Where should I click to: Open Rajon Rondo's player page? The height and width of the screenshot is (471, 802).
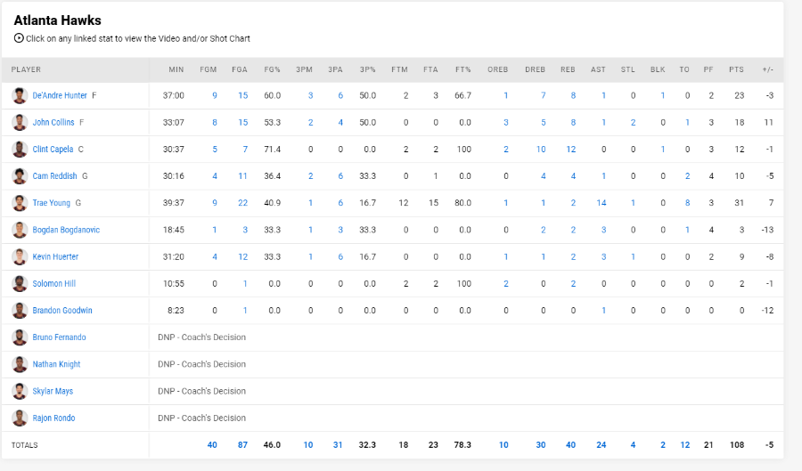(53, 418)
